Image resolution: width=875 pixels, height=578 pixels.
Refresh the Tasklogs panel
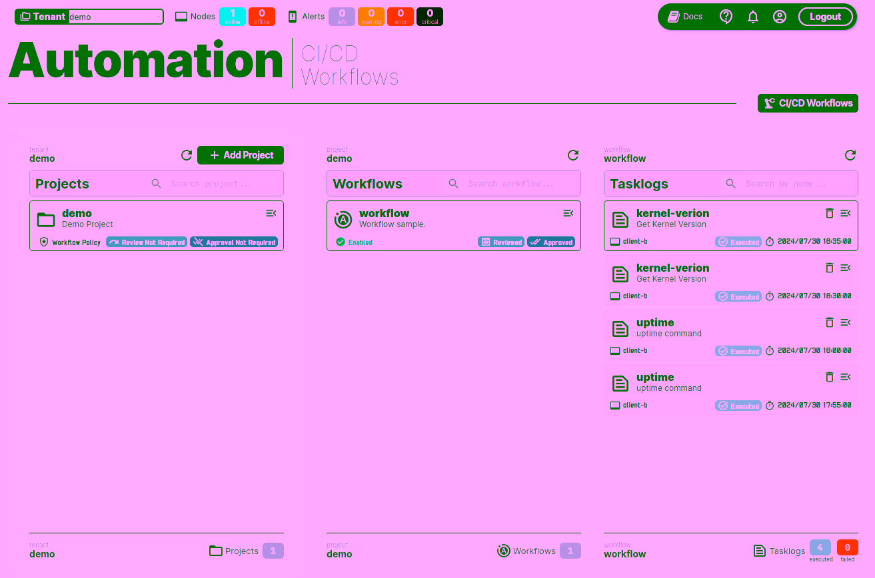pos(850,155)
